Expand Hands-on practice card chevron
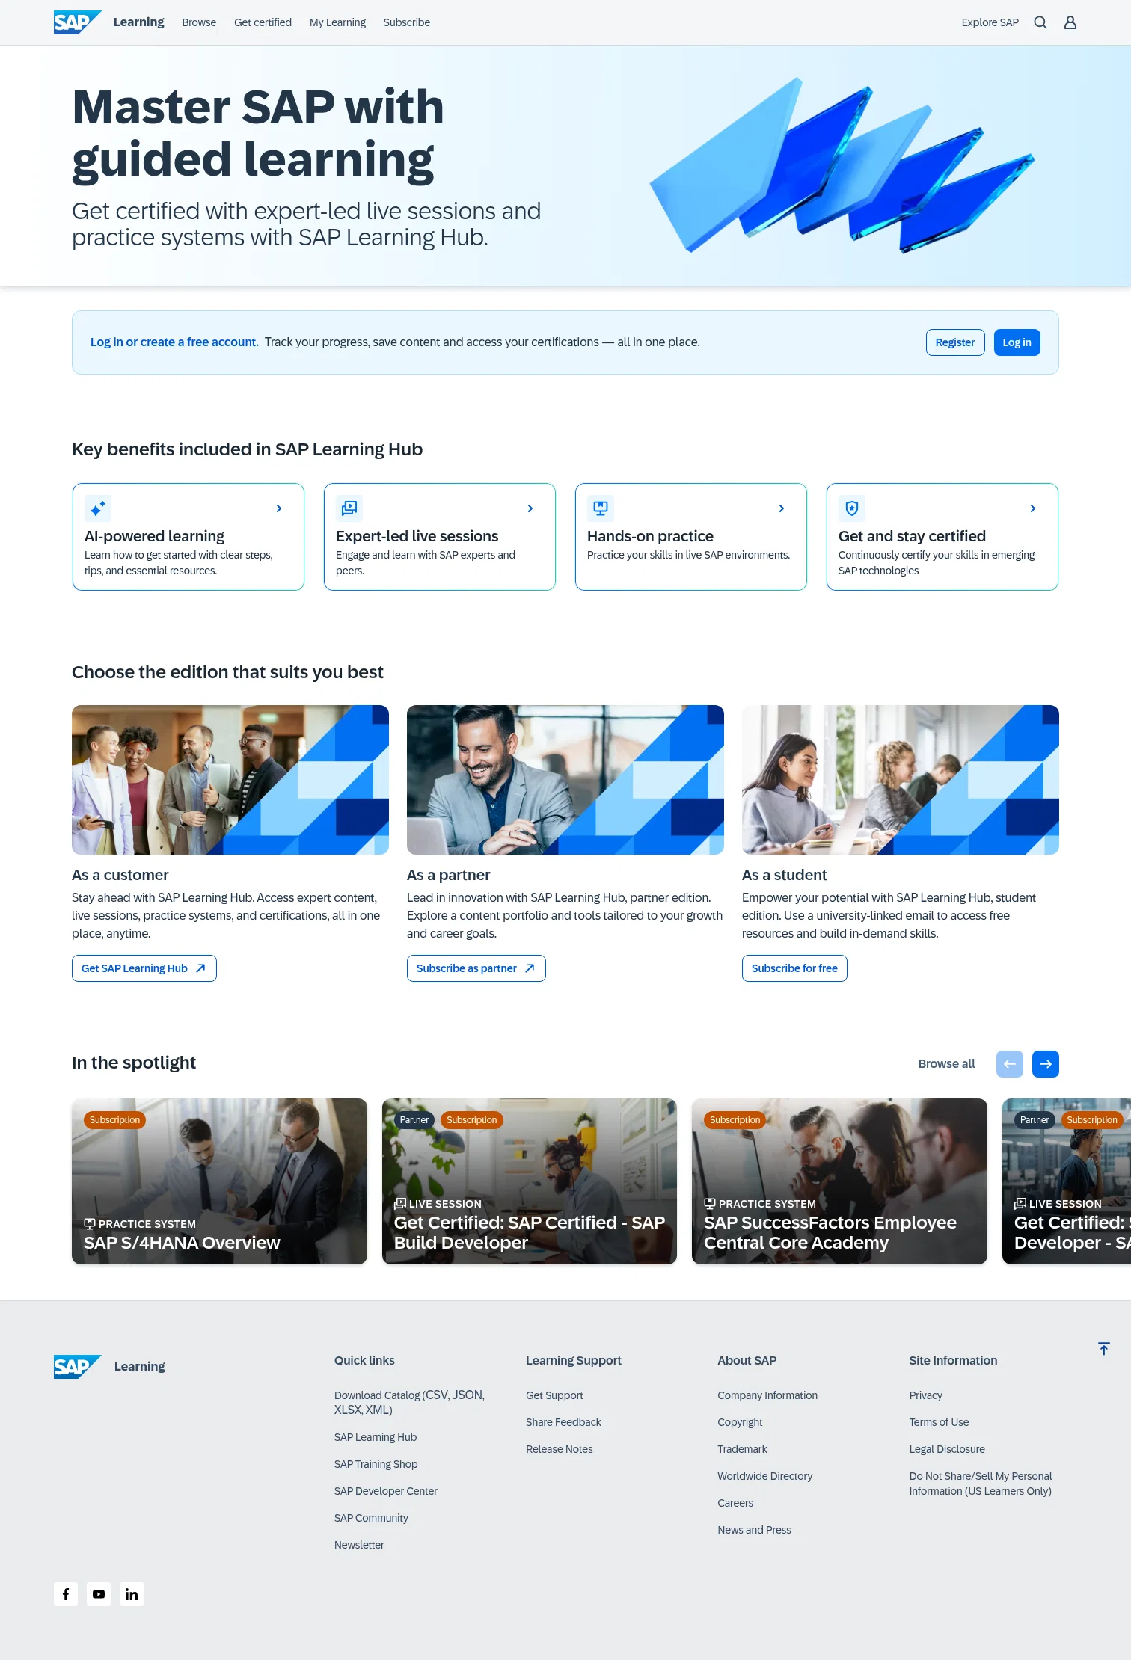The height and width of the screenshot is (1660, 1131). pyautogui.click(x=782, y=508)
